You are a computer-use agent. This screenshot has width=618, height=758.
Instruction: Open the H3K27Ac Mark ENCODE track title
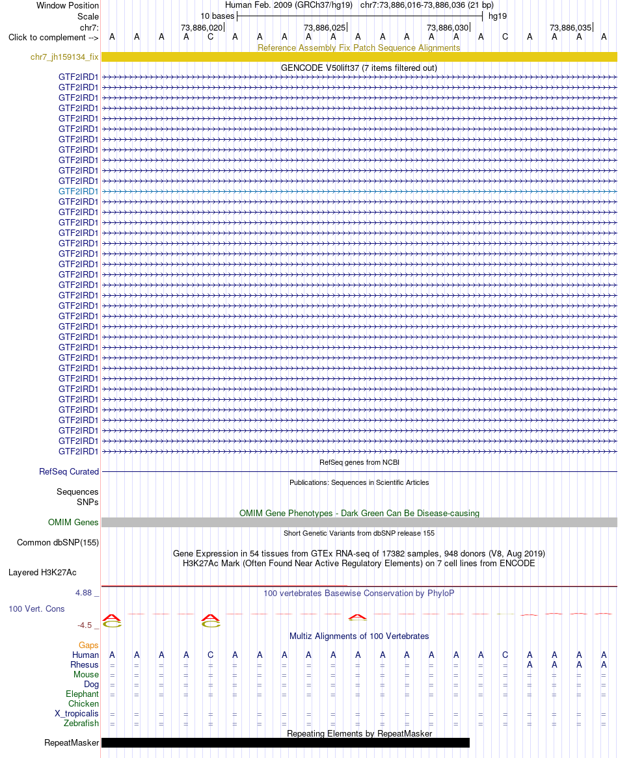pyautogui.click(x=359, y=564)
